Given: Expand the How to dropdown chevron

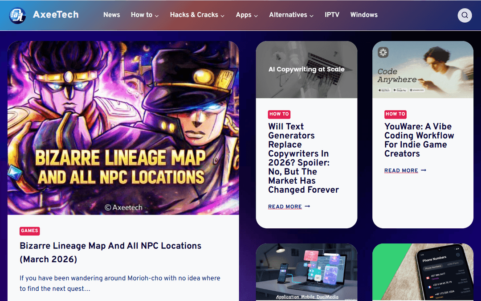Looking at the screenshot, I should pos(157,16).
